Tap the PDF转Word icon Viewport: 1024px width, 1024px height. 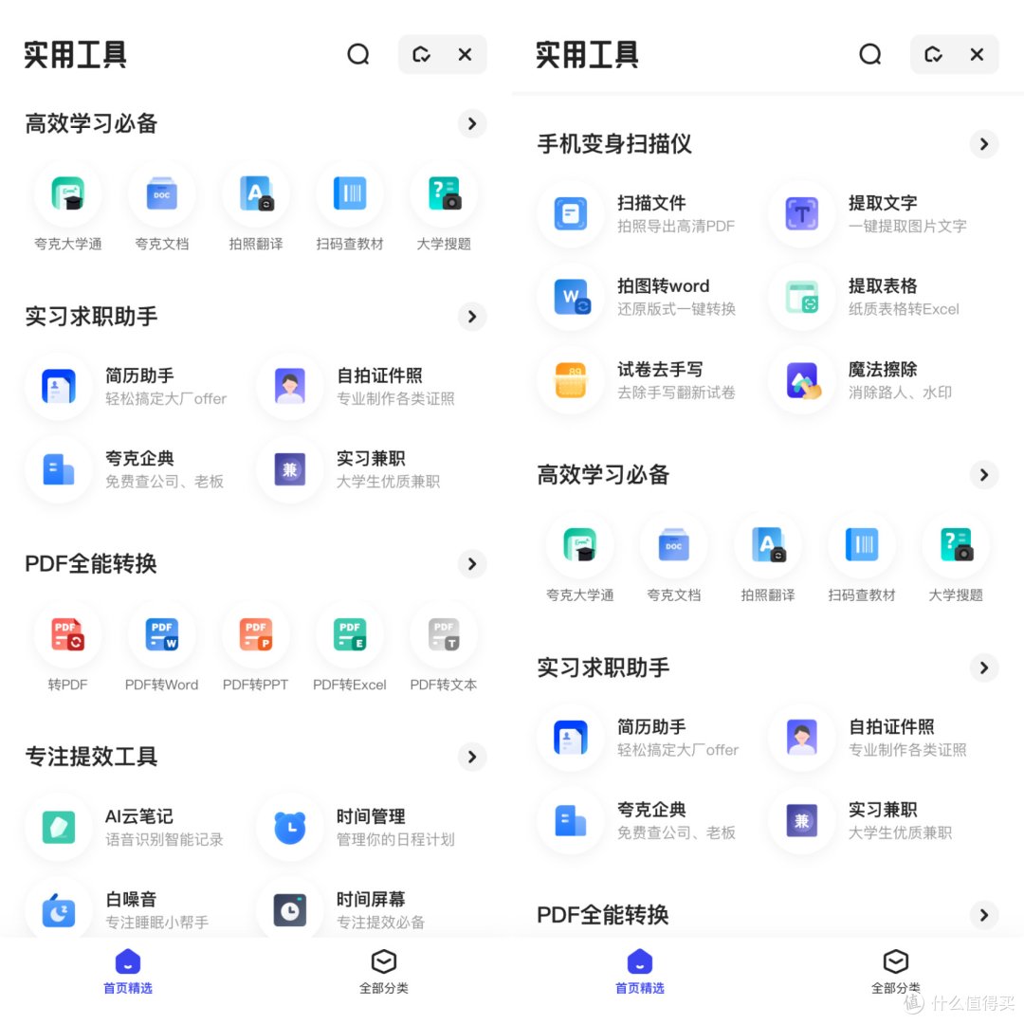coord(162,634)
